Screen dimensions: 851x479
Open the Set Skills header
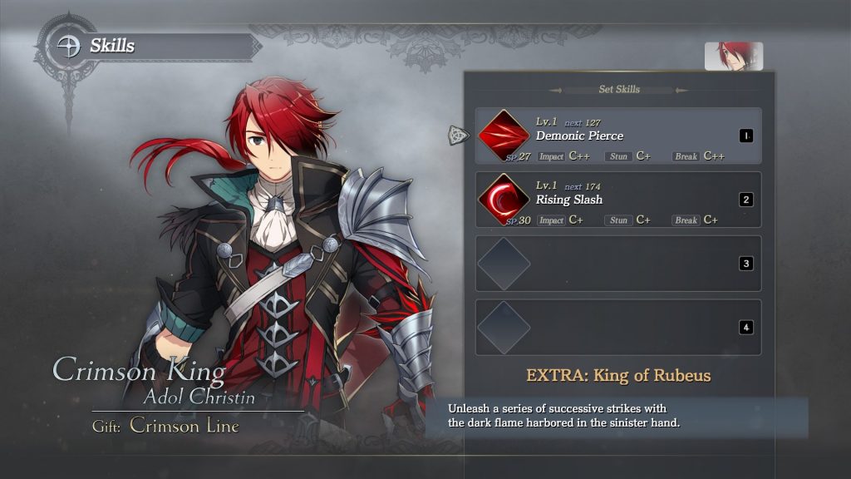click(x=619, y=89)
